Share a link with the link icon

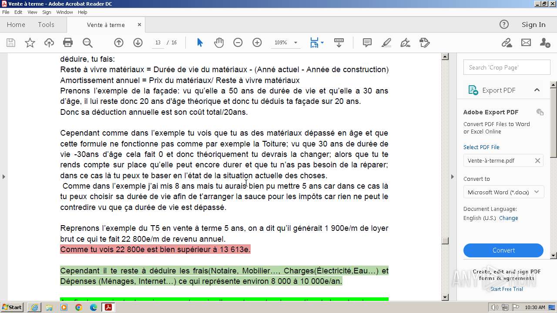[507, 43]
